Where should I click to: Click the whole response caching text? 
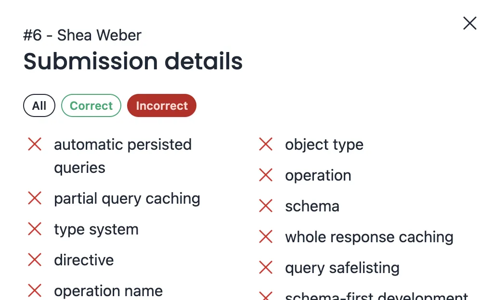(x=369, y=236)
